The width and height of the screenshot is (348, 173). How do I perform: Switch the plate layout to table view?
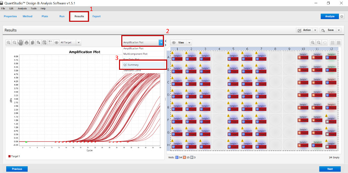pos(339,43)
